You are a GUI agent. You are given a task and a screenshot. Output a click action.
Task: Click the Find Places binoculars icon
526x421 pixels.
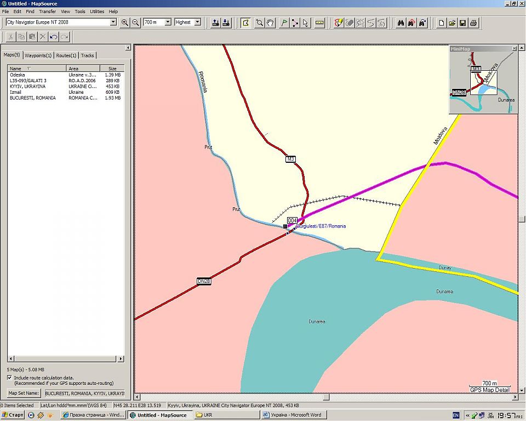[x=401, y=22]
